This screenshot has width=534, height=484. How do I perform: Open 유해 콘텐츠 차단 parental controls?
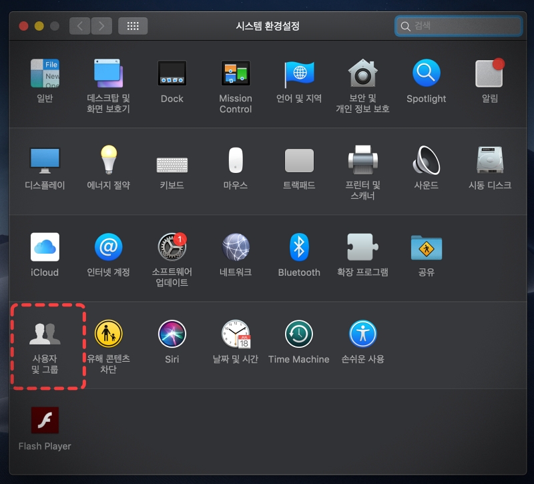point(108,334)
